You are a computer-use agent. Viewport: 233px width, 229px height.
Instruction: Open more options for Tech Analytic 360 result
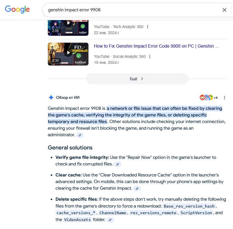(x=147, y=27)
